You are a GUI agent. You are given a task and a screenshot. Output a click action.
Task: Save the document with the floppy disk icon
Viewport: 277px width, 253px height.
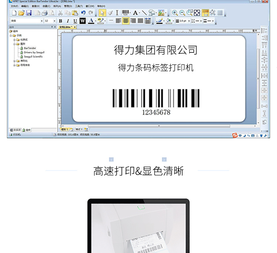pos(28,13)
